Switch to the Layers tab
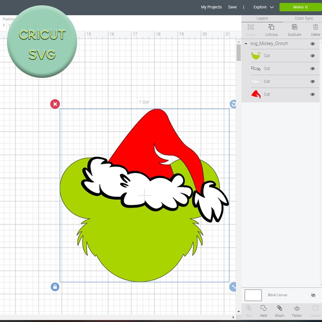The width and height of the screenshot is (322, 322). 262,18
